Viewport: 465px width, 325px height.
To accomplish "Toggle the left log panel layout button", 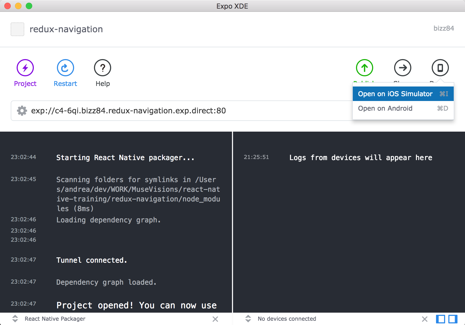I will click(x=440, y=319).
